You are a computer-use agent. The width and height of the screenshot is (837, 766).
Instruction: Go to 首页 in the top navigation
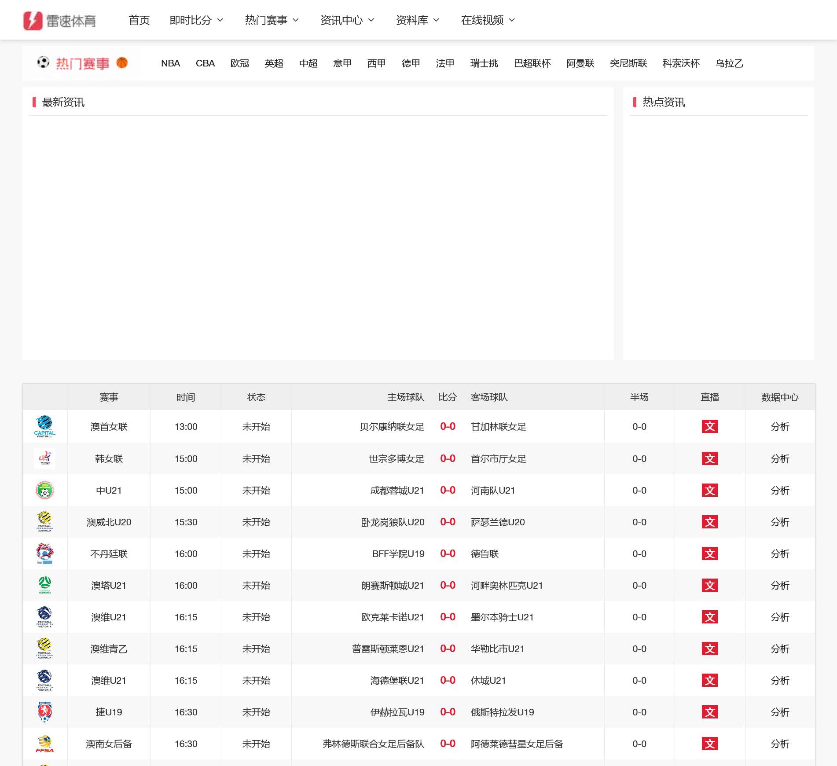coord(139,20)
